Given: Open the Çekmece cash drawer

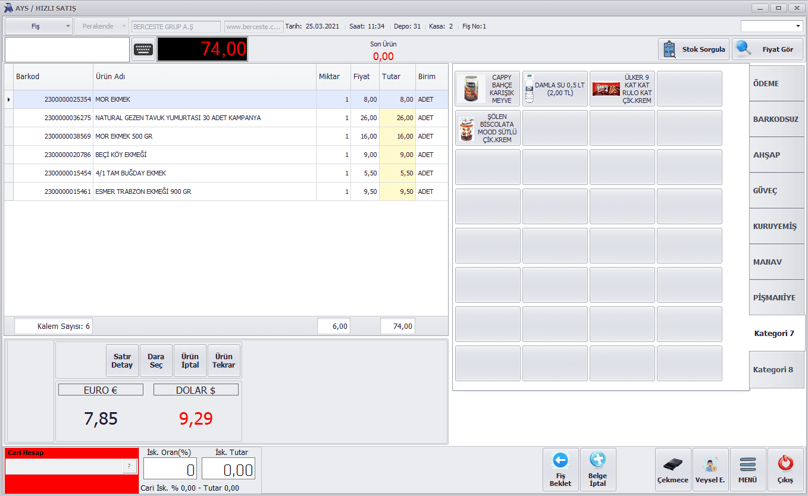Looking at the screenshot, I should pos(673,469).
